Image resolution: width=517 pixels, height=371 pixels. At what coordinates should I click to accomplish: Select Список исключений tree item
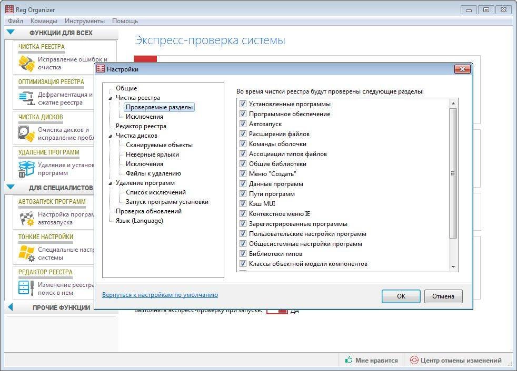pos(156,192)
